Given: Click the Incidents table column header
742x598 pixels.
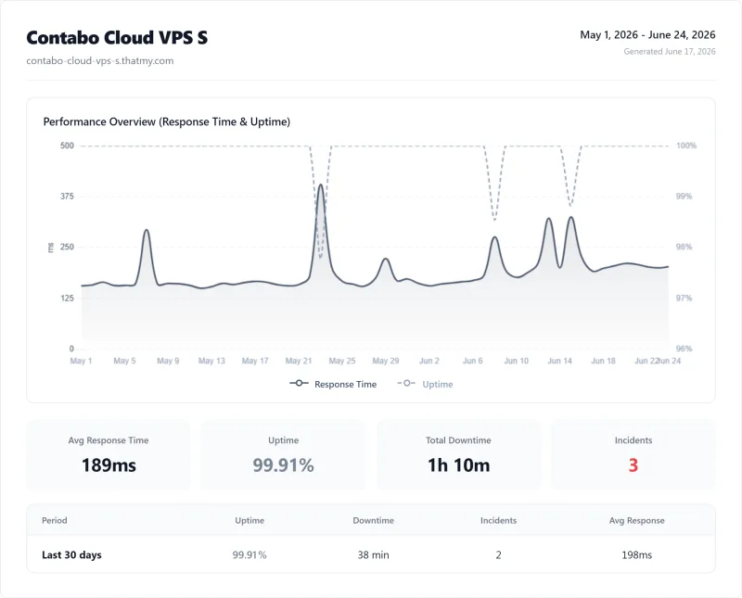Looking at the screenshot, I should click(x=498, y=520).
